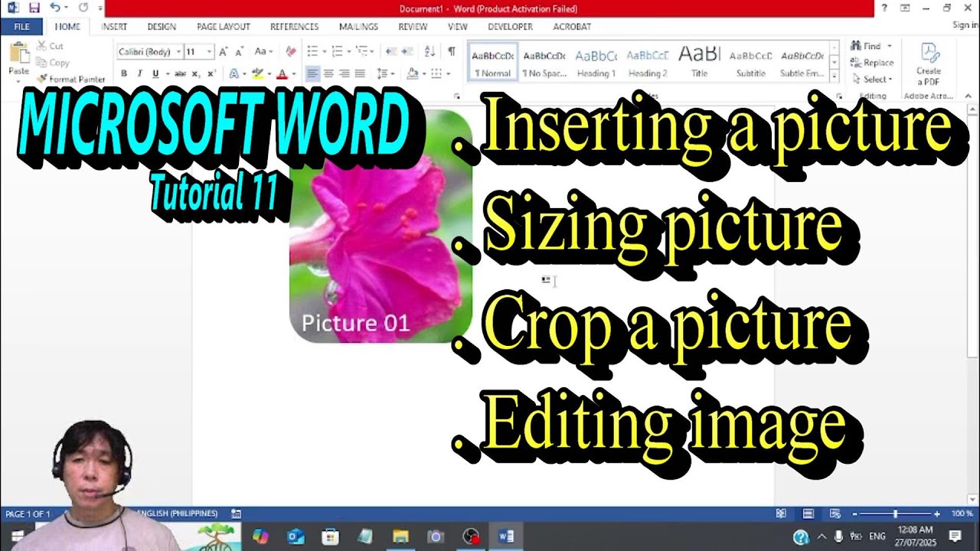Viewport: 980px width, 551px height.
Task: Set paragraph alignment to justify
Action: (360, 73)
